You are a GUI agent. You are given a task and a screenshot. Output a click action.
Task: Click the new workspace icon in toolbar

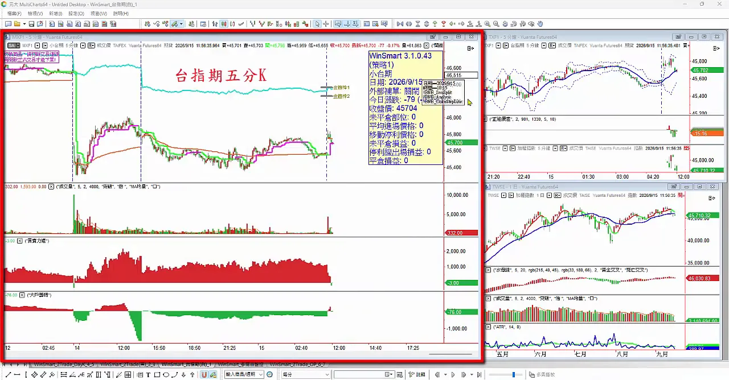click(x=8, y=24)
